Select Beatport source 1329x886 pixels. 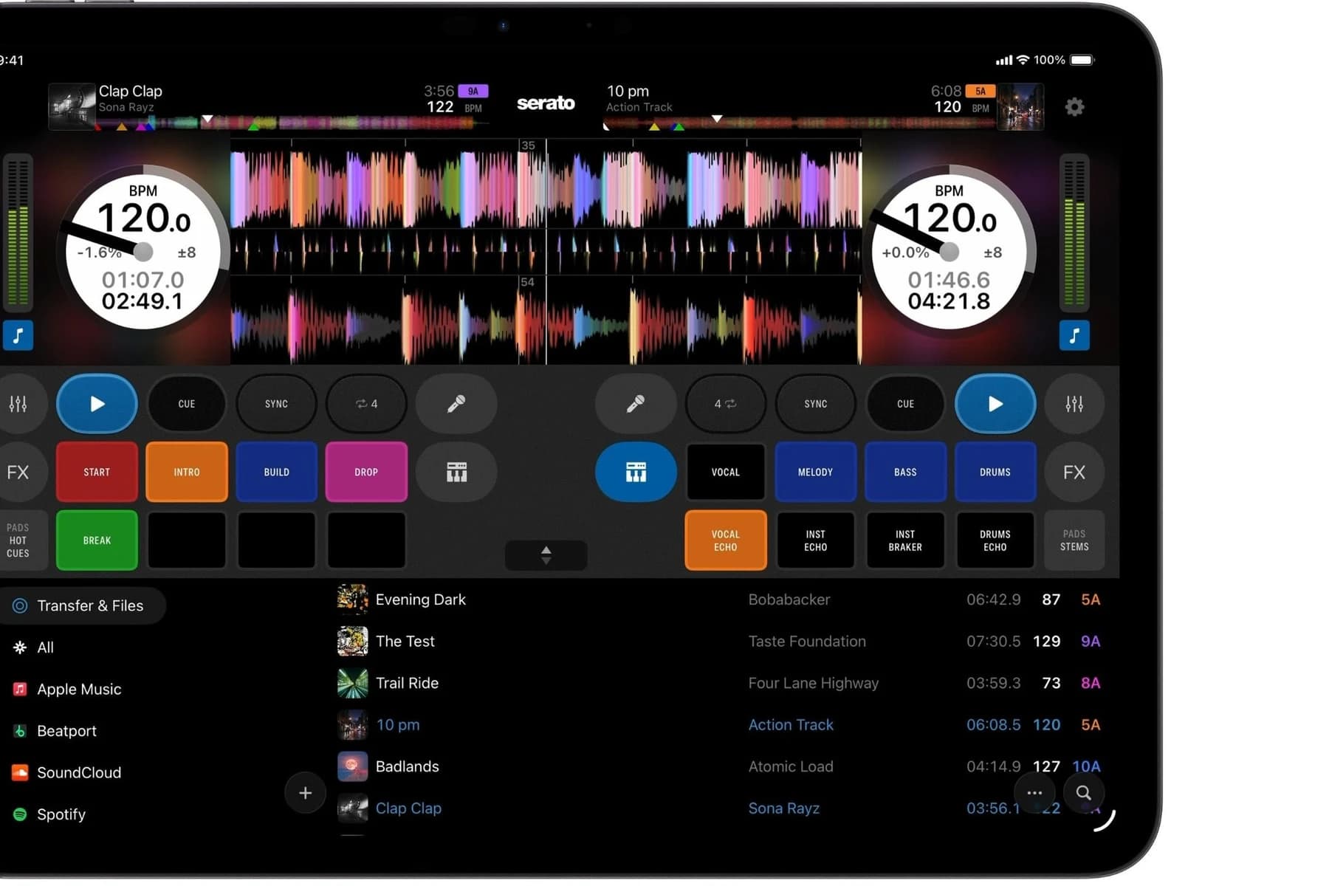pos(55,731)
